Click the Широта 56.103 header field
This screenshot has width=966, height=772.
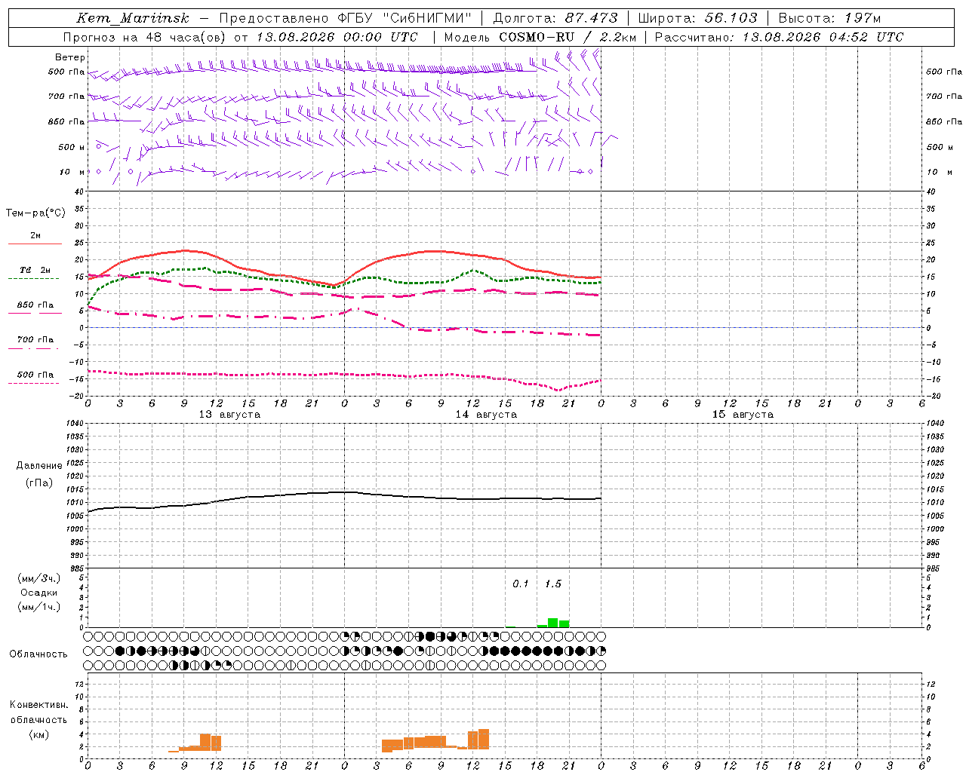[x=698, y=18]
